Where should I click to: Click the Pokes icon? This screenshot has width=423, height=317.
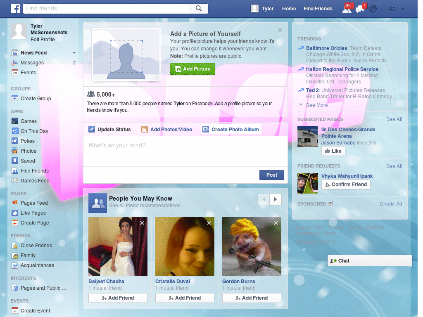[x=15, y=141]
